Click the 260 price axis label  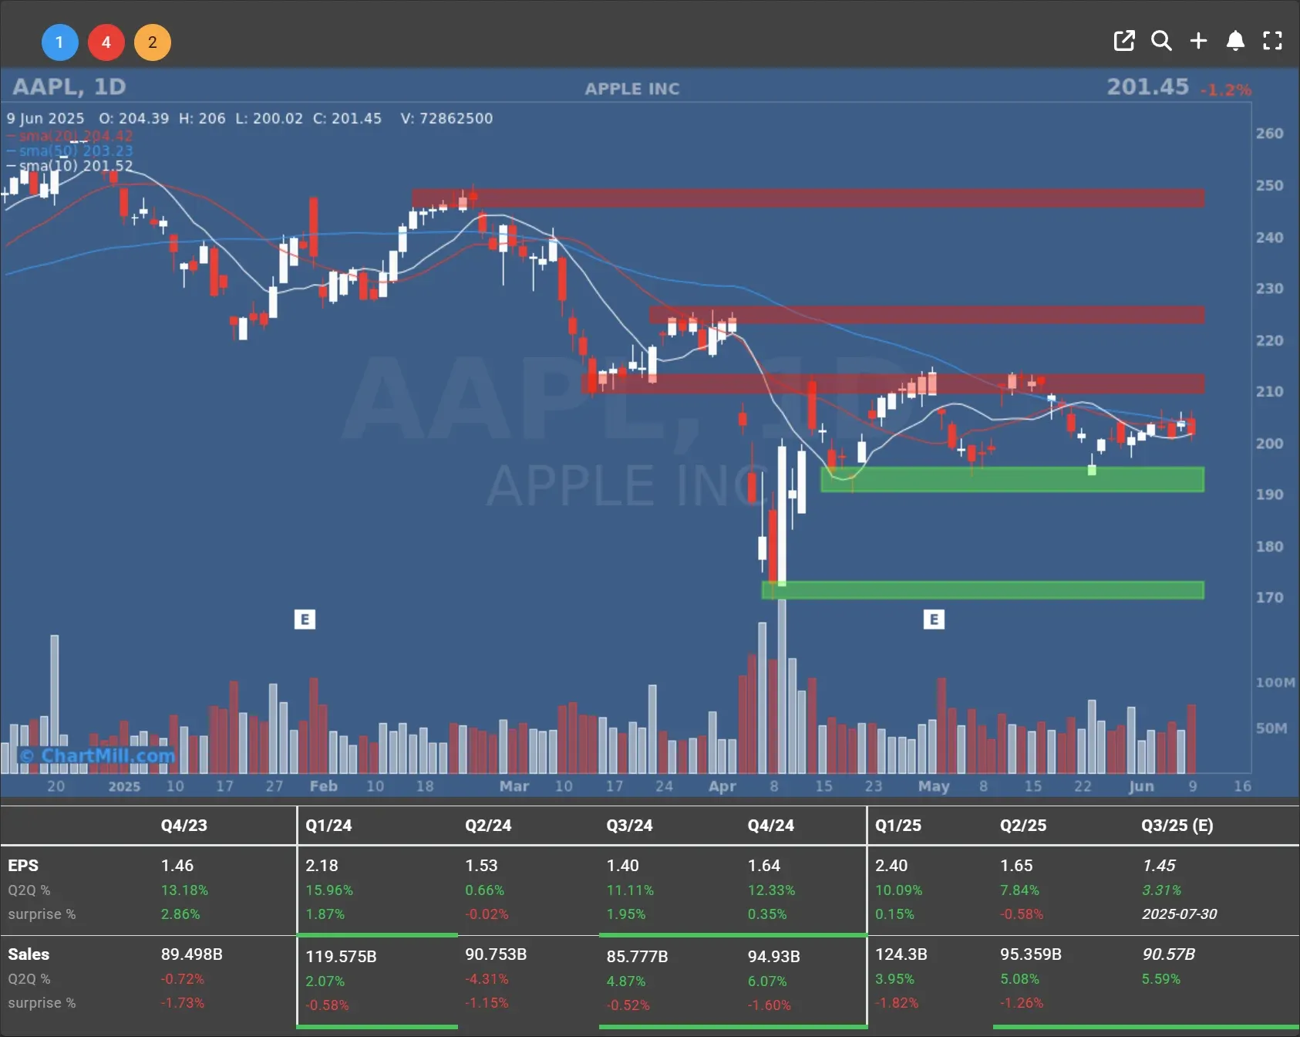point(1269,133)
